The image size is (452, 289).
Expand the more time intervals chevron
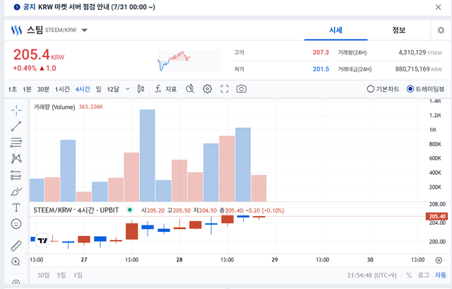coord(127,89)
